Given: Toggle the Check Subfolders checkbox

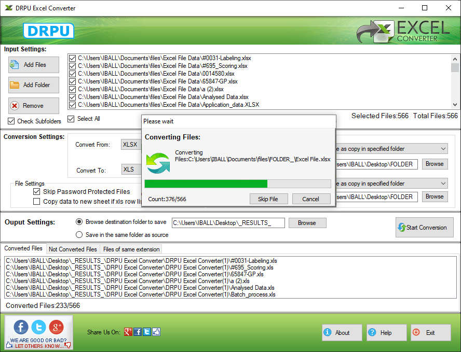Looking at the screenshot, I should tap(11, 121).
